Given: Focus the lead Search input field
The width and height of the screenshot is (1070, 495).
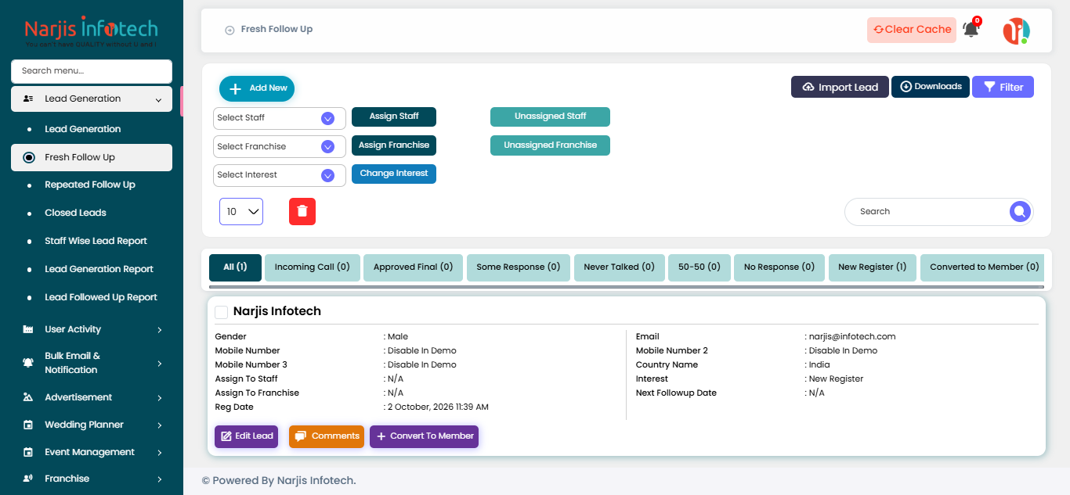Looking at the screenshot, I should click(x=928, y=211).
